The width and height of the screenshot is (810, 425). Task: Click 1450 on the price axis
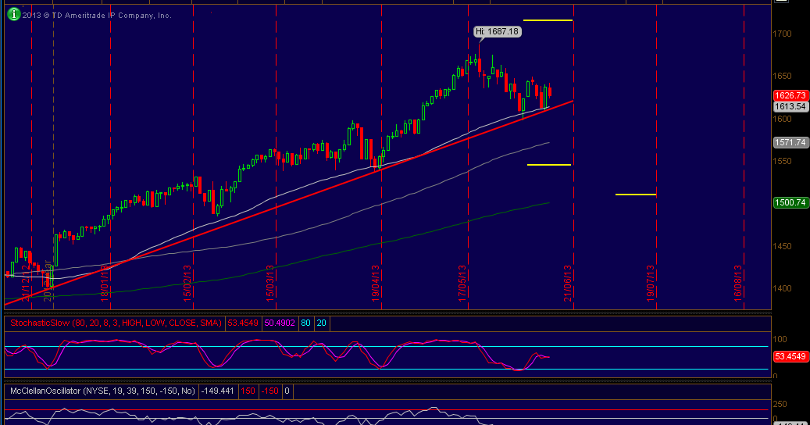[x=782, y=246]
